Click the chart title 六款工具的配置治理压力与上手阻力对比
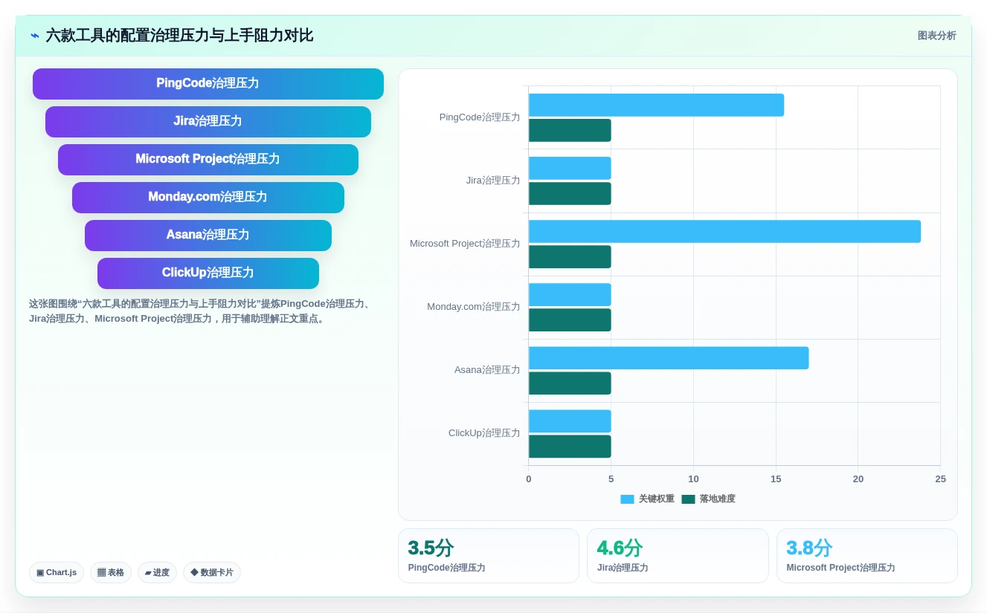The image size is (987, 613). [179, 36]
